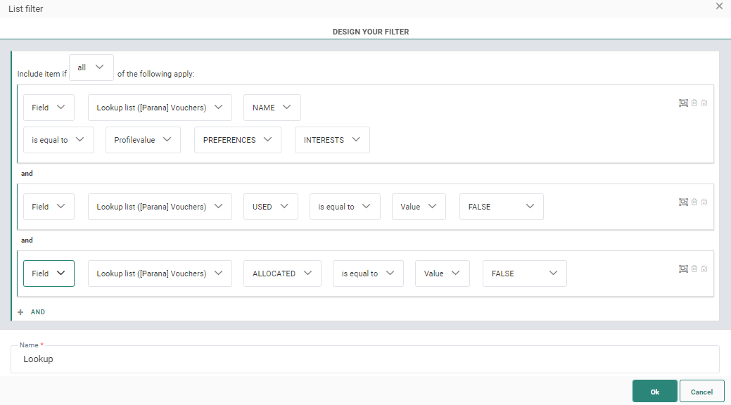
Task: Open the USED field dropdown
Action: (x=270, y=207)
